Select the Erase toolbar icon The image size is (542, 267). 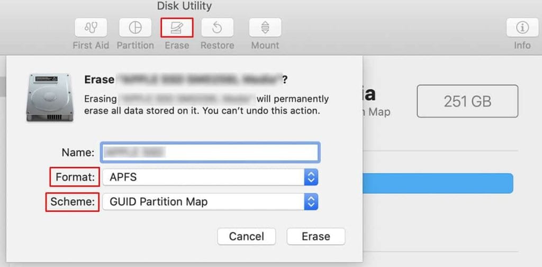click(177, 28)
